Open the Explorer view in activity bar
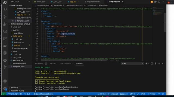The image size is (174, 97). click(x=5, y=2)
